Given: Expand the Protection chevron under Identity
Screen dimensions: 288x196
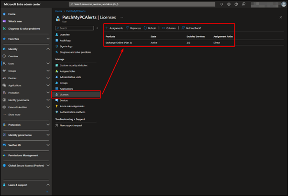Looking at the screenshot, I should point(48,93).
